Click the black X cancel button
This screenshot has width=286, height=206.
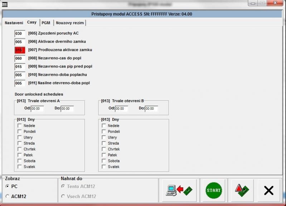click(268, 191)
